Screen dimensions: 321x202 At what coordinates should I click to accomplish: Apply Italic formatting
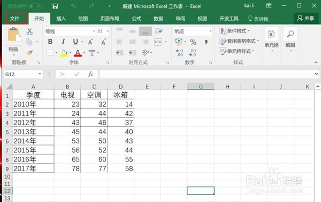click(63, 42)
